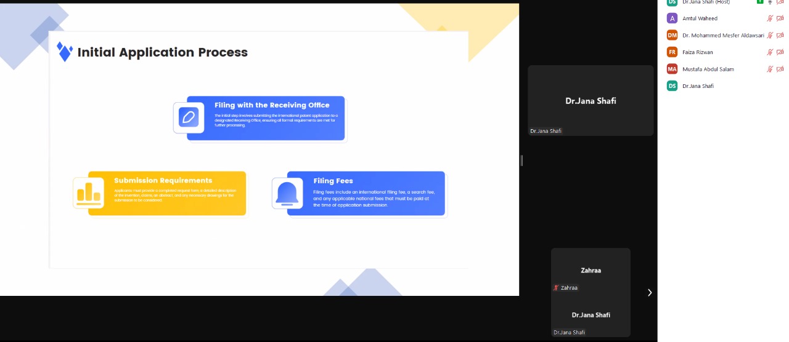The height and width of the screenshot is (342, 789).
Task: Click the green share indicator on the host row
Action: pyautogui.click(x=760, y=2)
